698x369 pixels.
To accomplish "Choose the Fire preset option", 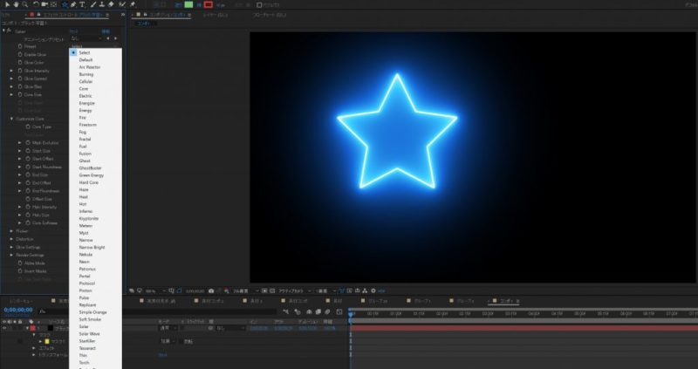I will 84,118.
